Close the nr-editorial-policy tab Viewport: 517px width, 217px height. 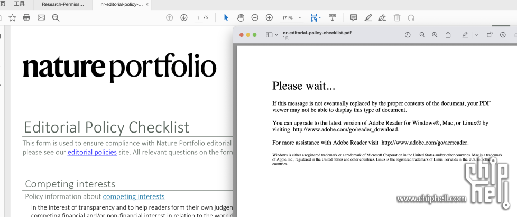[x=147, y=5]
